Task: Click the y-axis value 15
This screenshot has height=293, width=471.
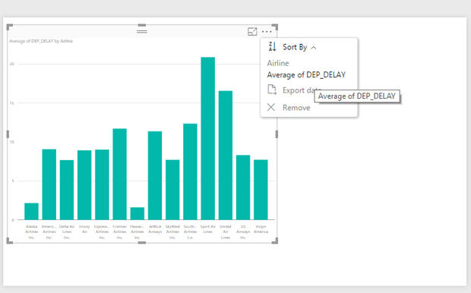Action: [x=11, y=103]
